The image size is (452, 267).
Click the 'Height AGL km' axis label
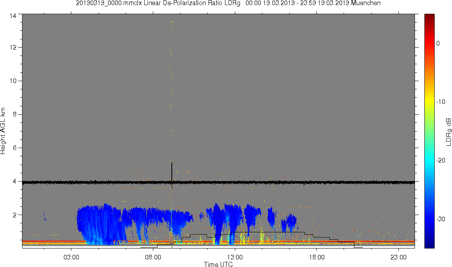(3, 131)
